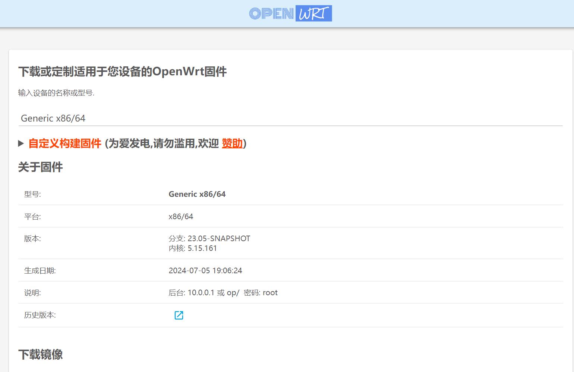The width and height of the screenshot is (574, 372).
Task: Click the 版本: row label
Action: 32,239
